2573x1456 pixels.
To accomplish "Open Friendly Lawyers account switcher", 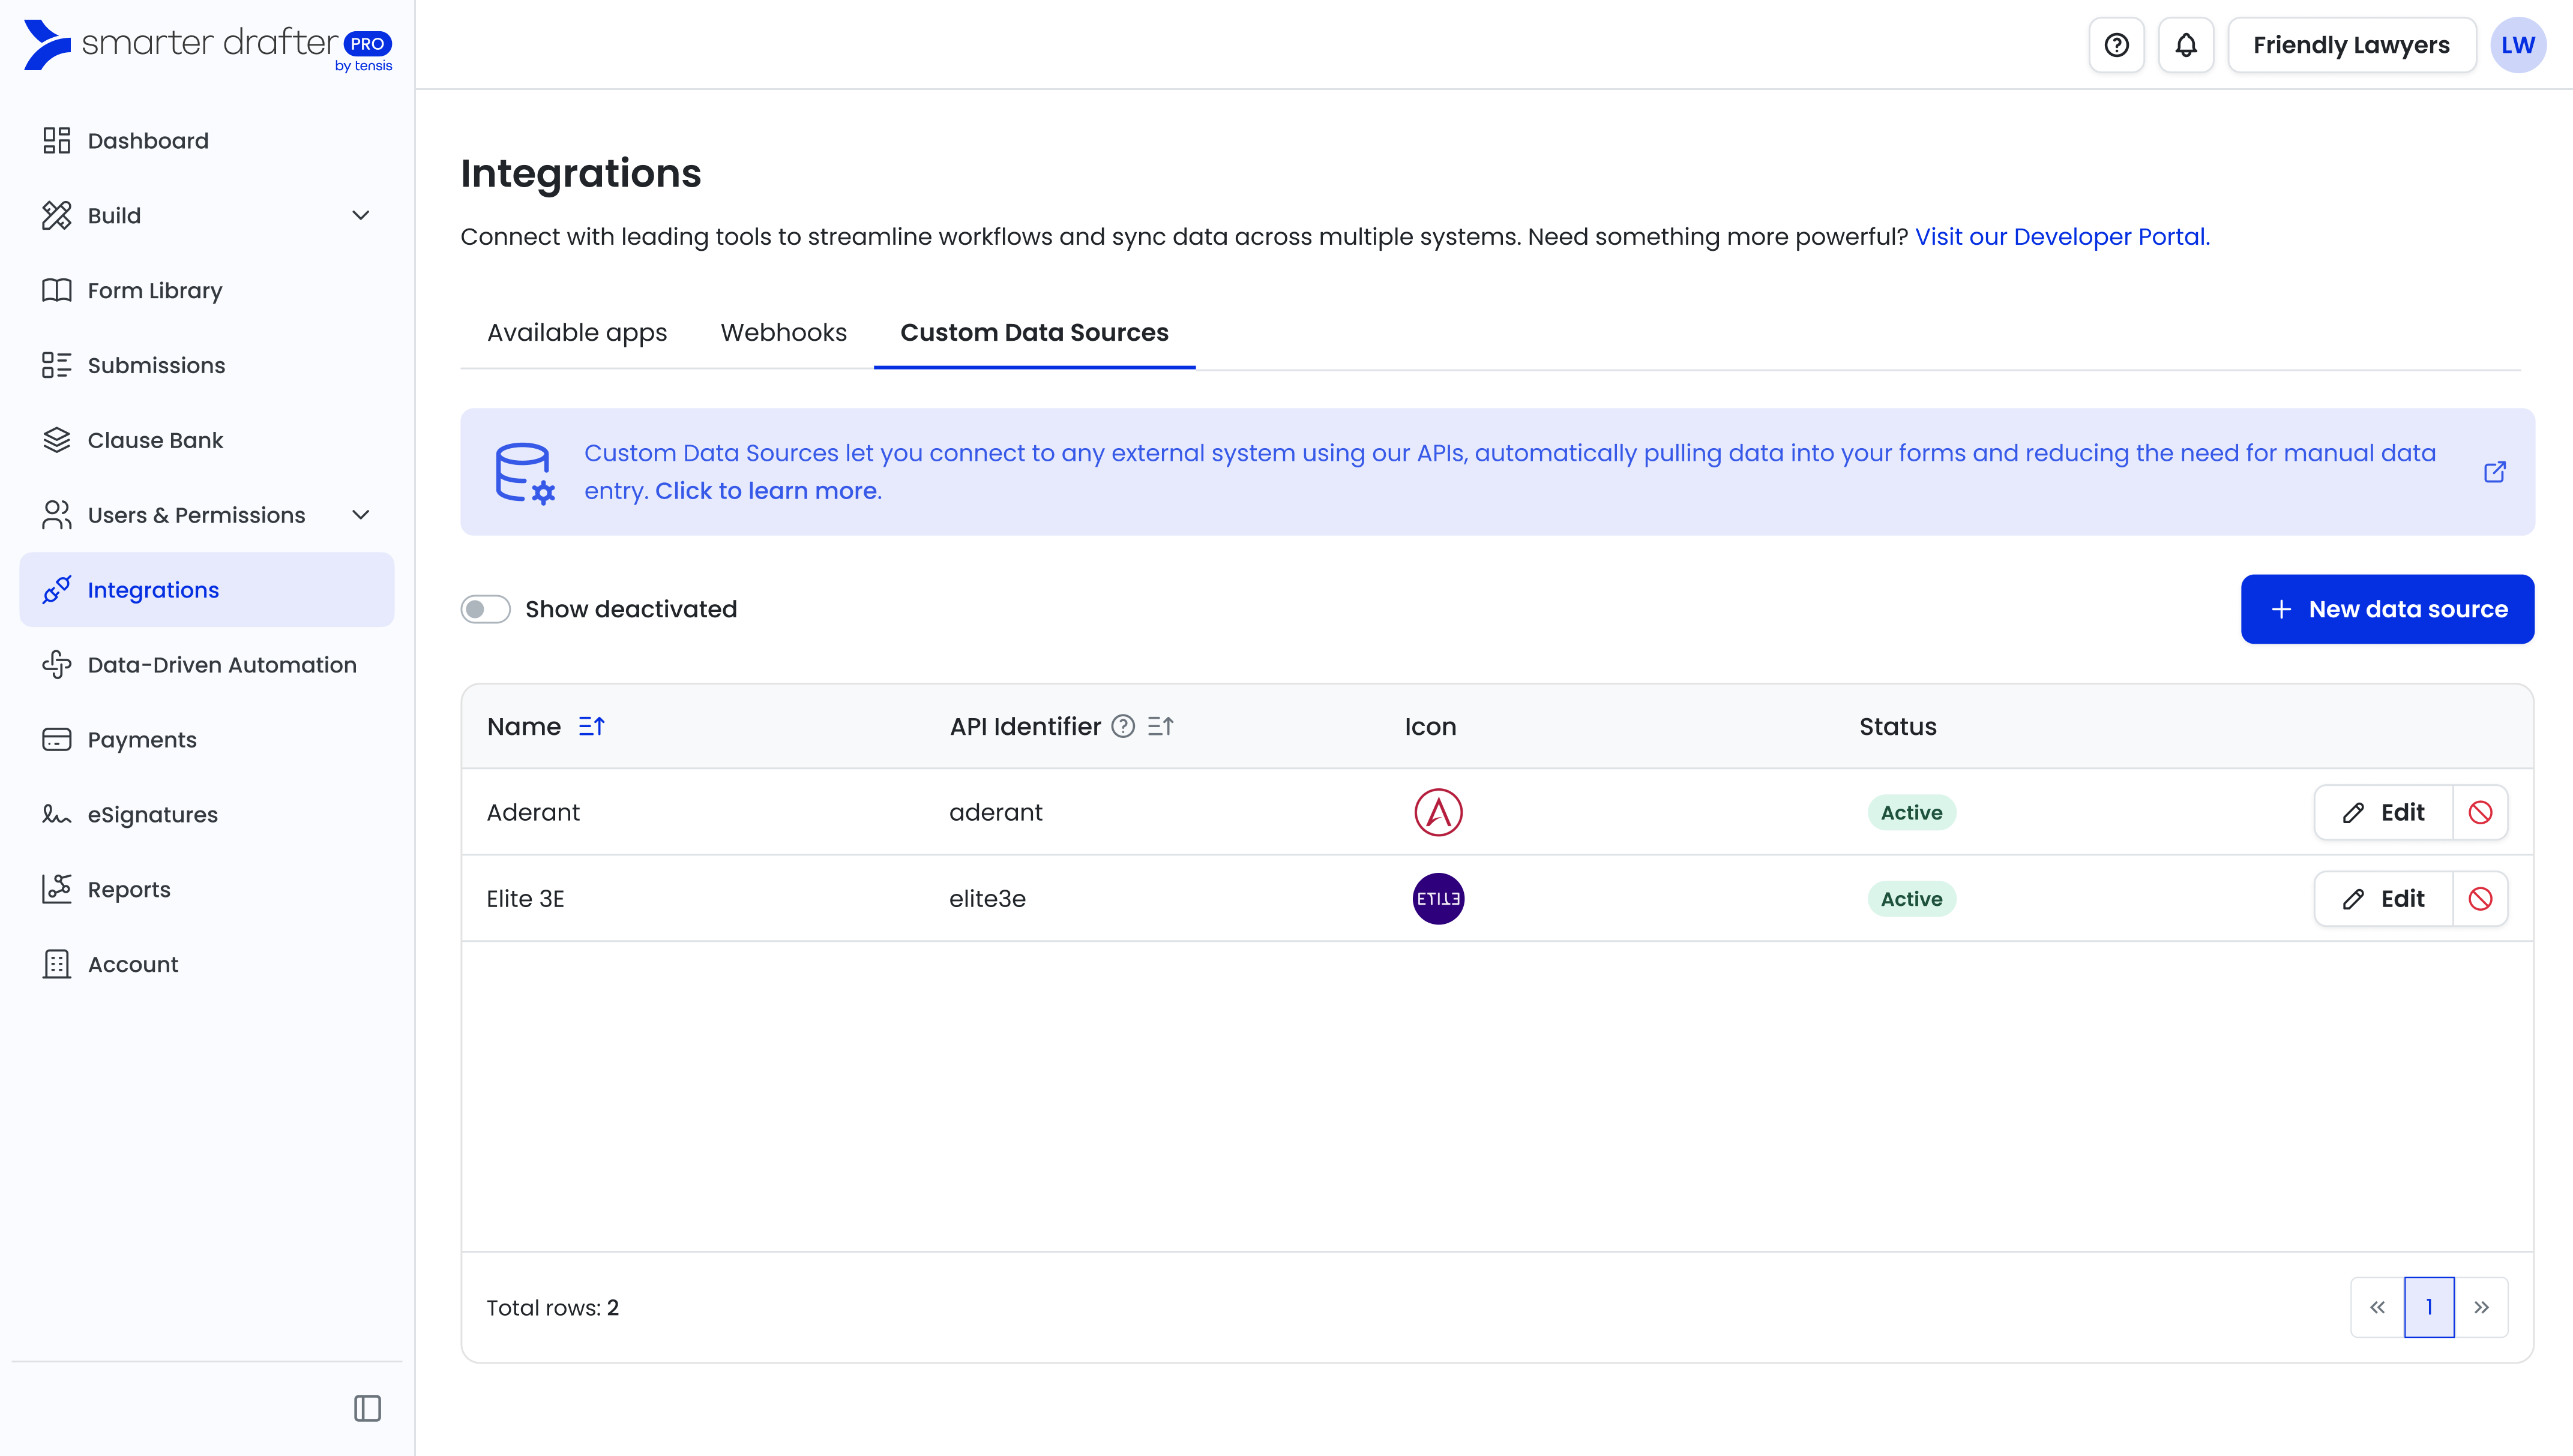I will tap(2351, 45).
